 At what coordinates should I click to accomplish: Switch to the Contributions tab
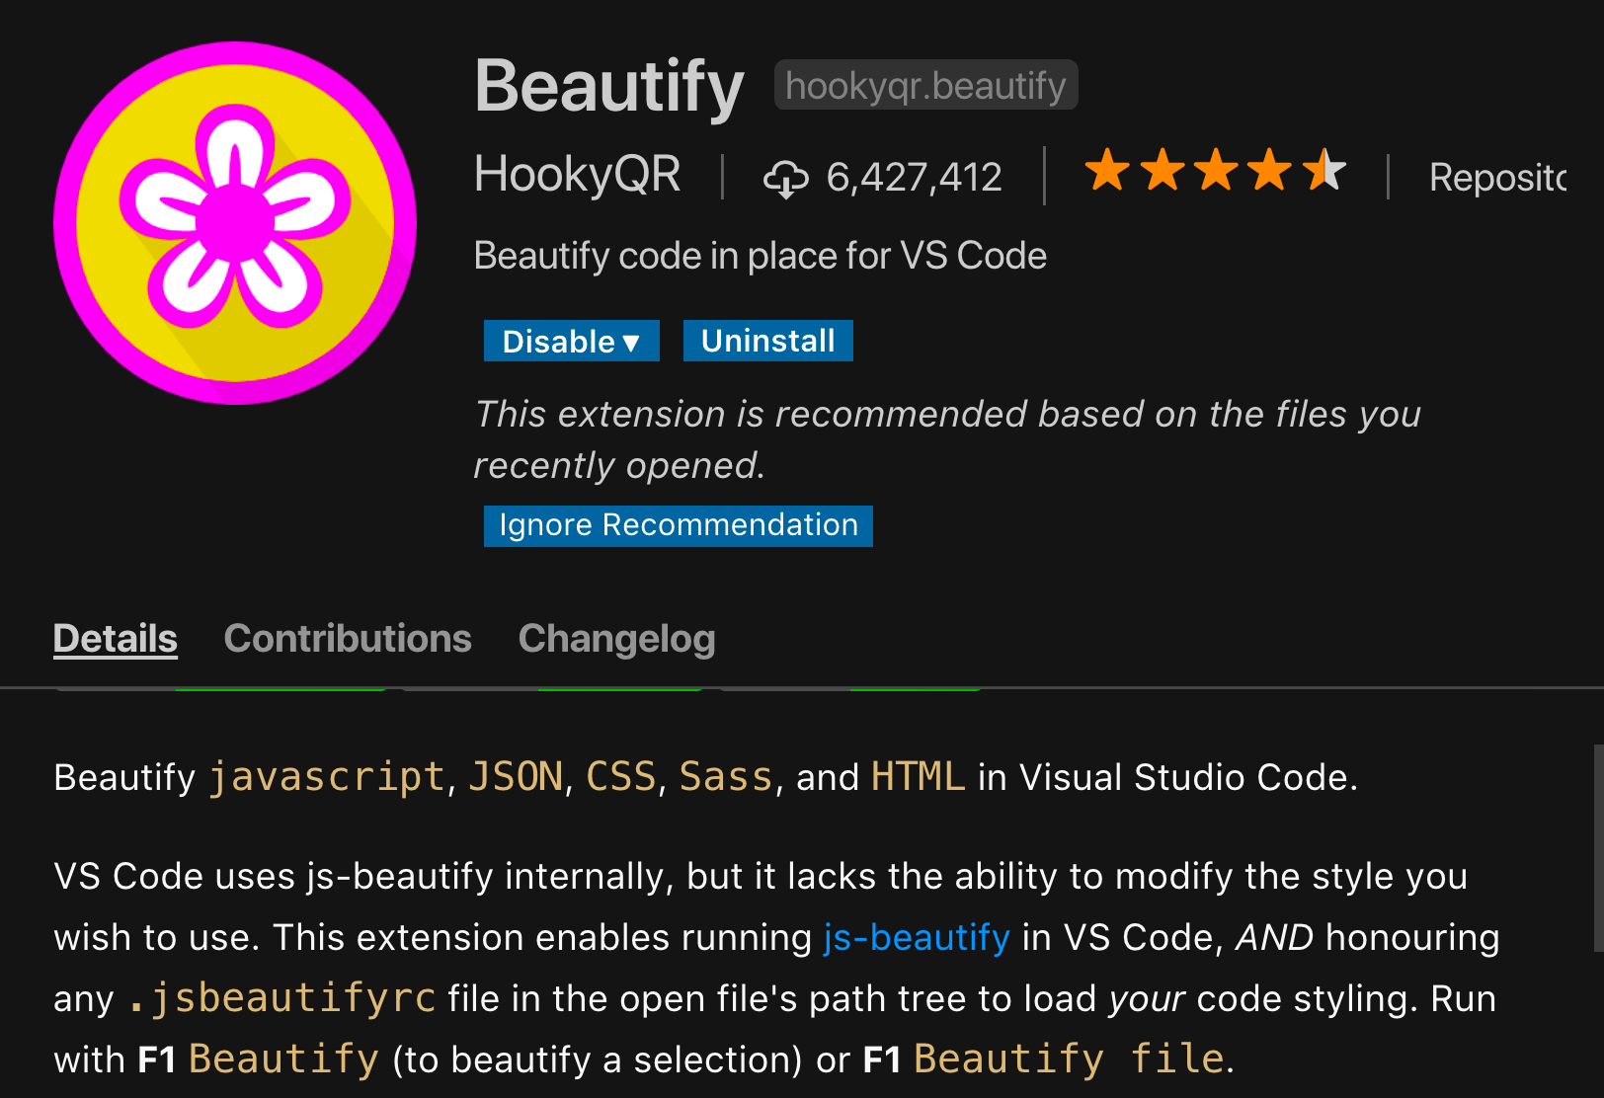(x=348, y=639)
